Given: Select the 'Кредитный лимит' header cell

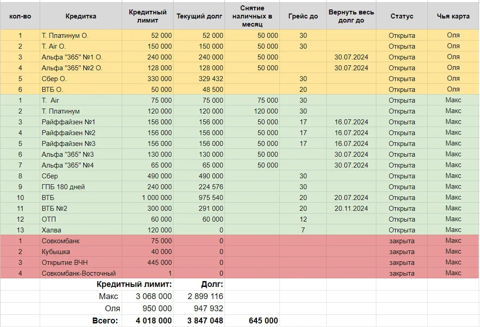Looking at the screenshot, I should (147, 16).
